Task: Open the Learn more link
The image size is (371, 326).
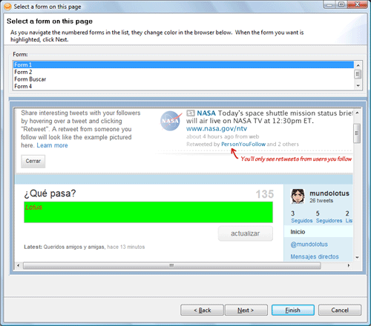Action: [x=52, y=145]
